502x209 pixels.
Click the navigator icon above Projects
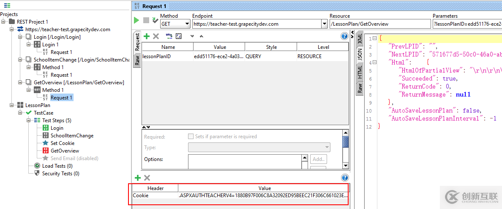pyautogui.click(x=7, y=5)
